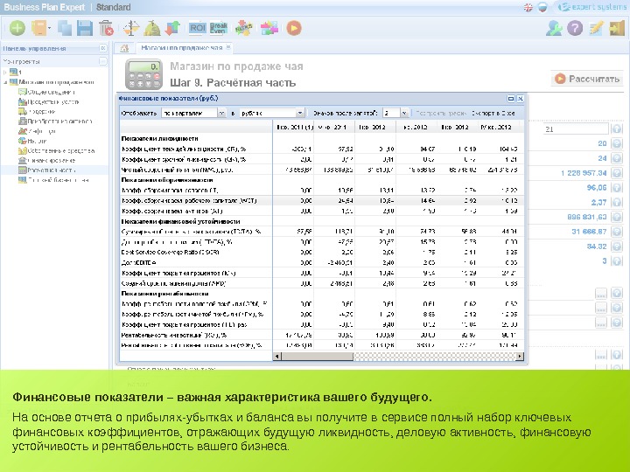Click the pencil and notepad feedback icon
This screenshot has height=472, width=630.
(x=596, y=28)
